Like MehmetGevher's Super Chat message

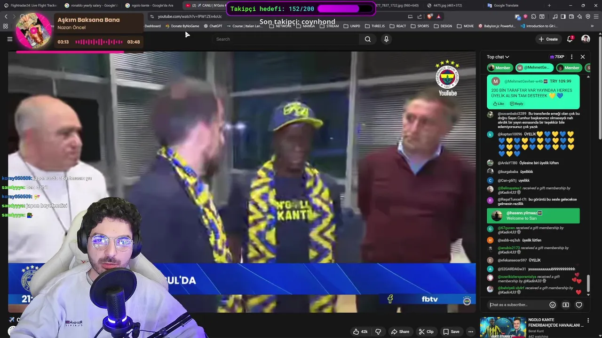click(499, 104)
